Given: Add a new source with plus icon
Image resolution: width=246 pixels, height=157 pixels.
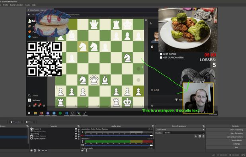Looking at the screenshot, I should coord(31,150).
